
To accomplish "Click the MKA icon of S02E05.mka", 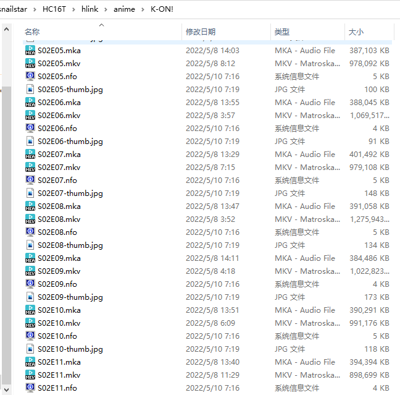I will (30, 50).
